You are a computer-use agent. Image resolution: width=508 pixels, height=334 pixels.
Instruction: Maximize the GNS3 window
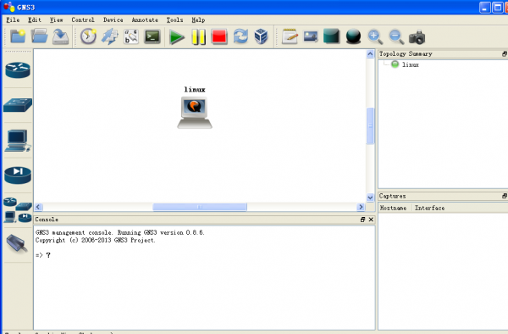pos(497,8)
